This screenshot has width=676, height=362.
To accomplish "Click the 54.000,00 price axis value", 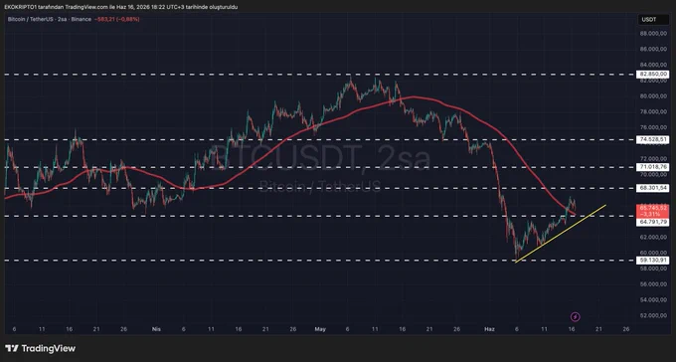I will [653, 300].
